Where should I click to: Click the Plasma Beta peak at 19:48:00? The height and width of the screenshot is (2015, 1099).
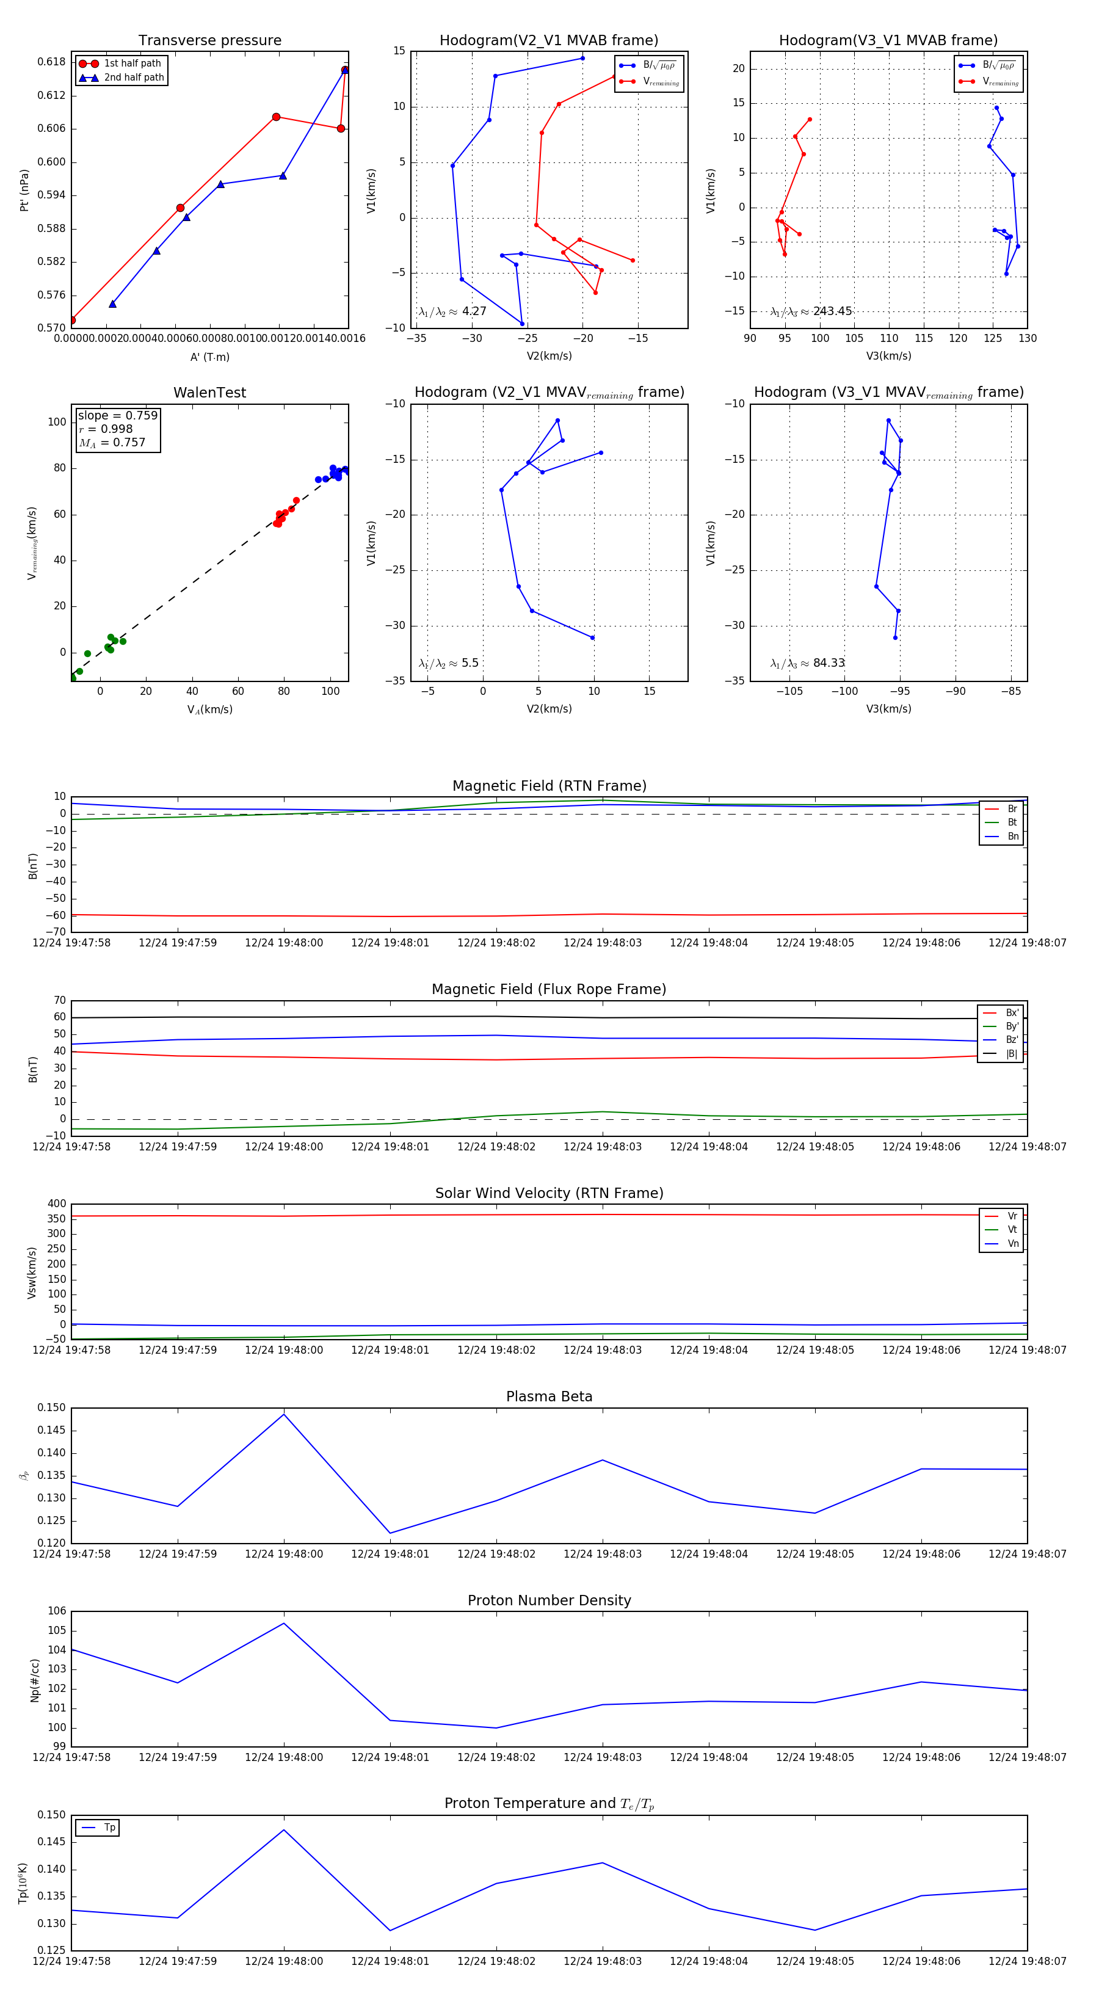coord(284,1414)
